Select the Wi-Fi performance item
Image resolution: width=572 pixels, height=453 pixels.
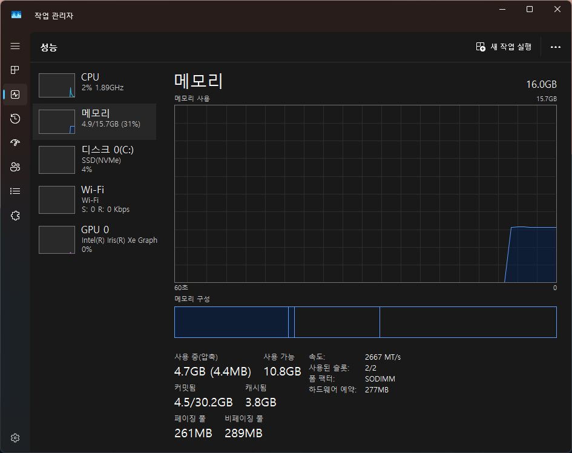click(x=94, y=199)
